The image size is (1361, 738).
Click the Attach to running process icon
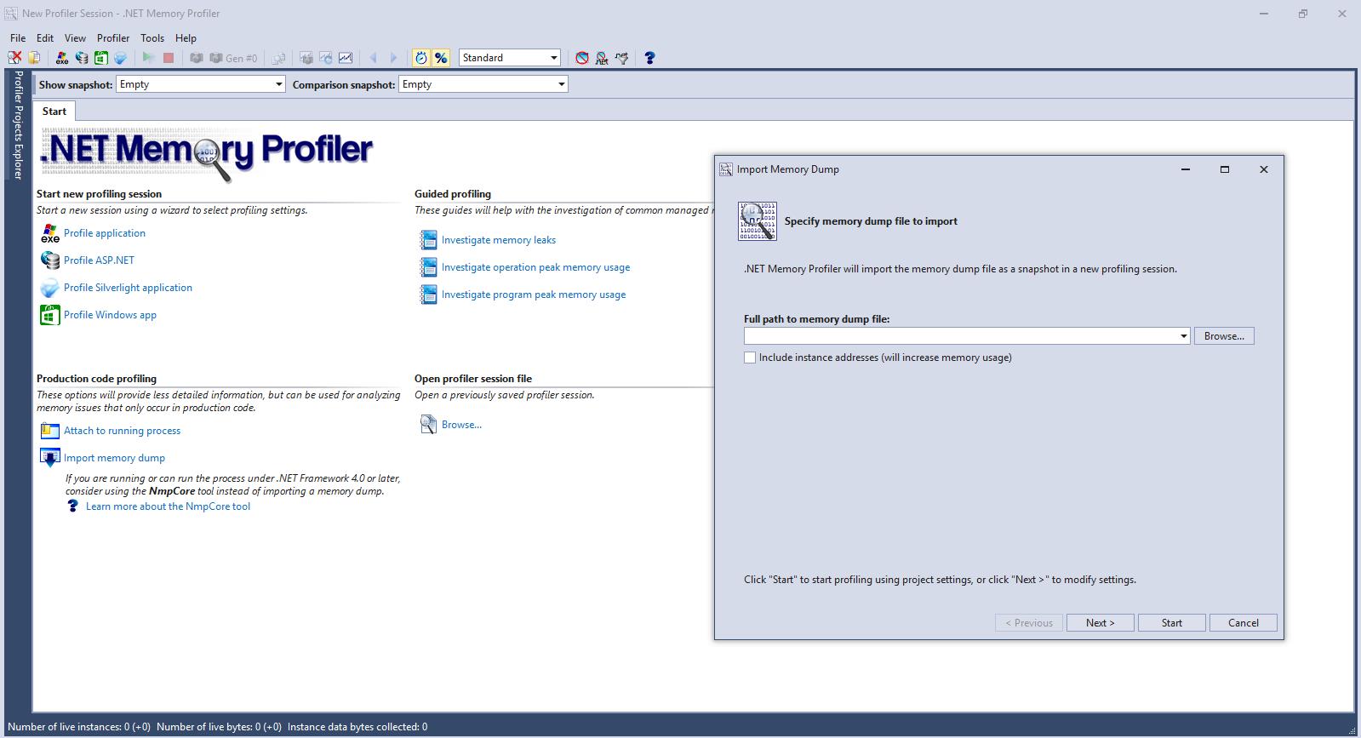pos(50,431)
